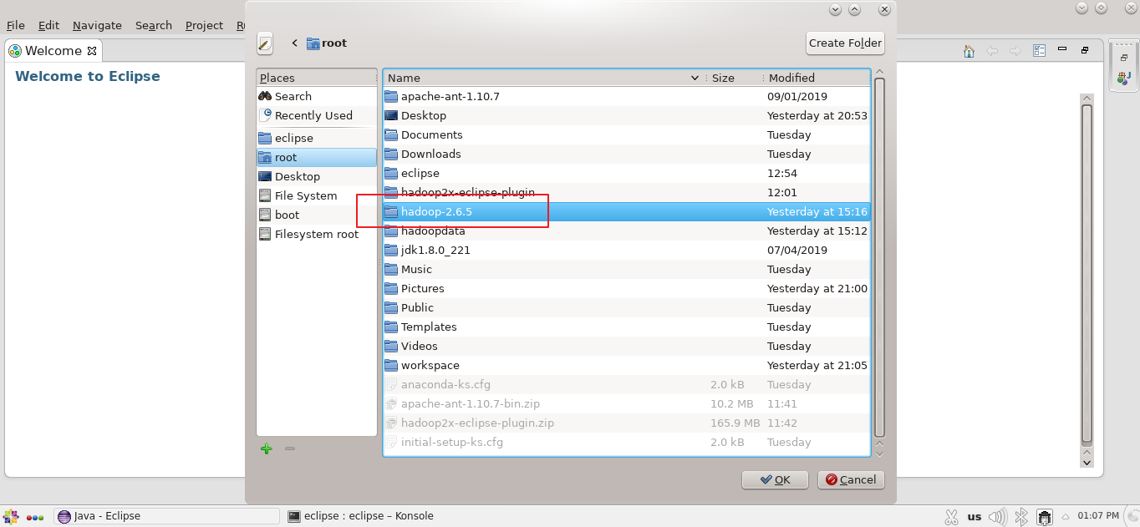Minimize the Welcome view in Eclipse

[1061, 50]
